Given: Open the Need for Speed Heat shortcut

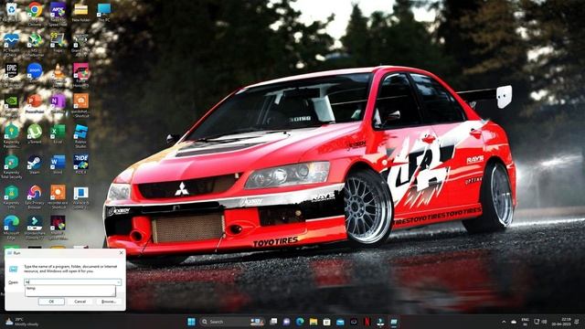Looking at the screenshot, I should pos(58,14).
